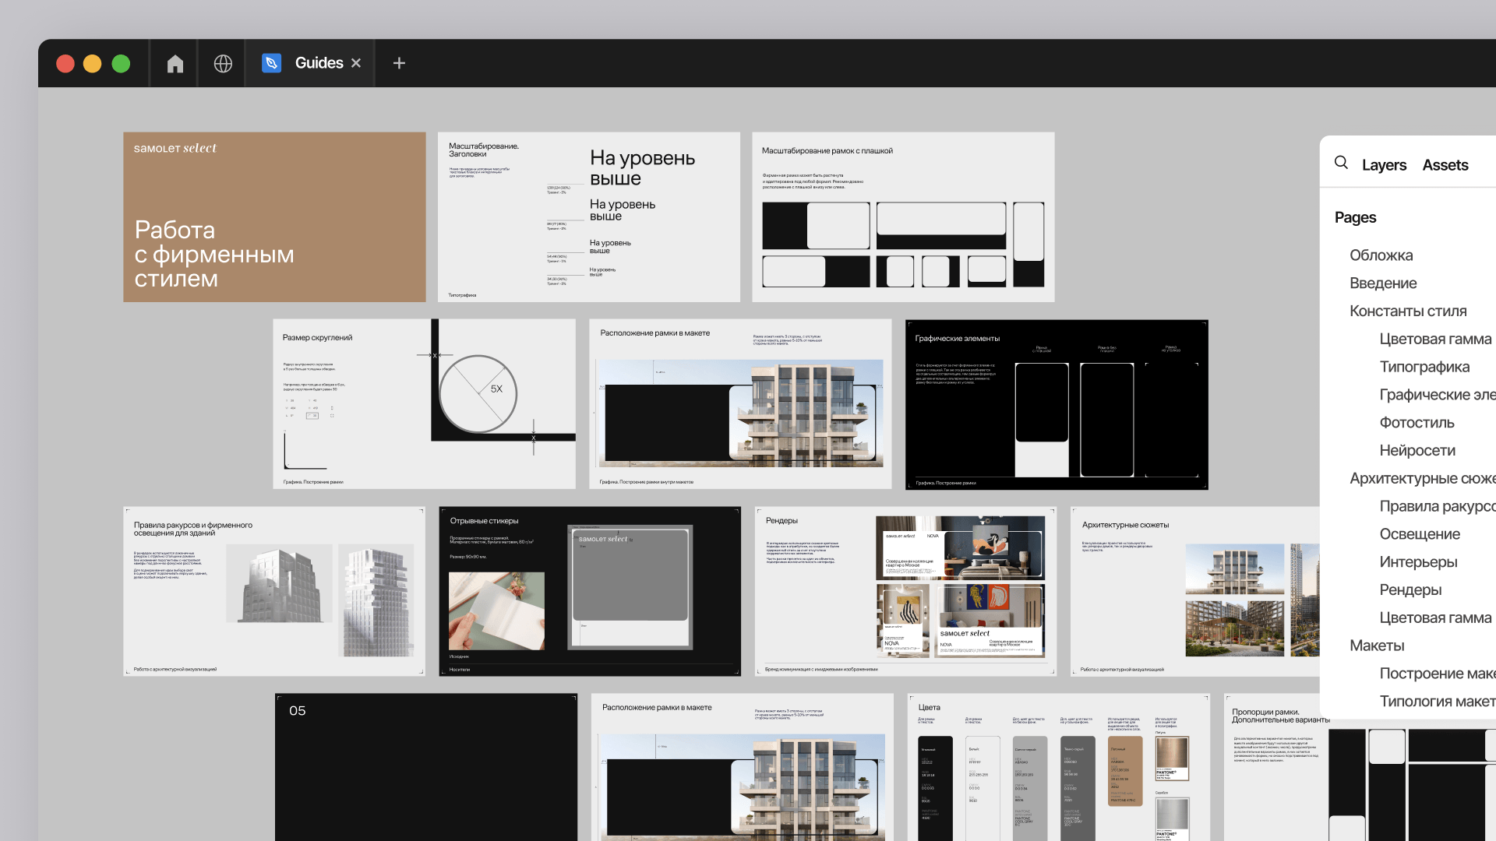The height and width of the screenshot is (841, 1496).
Task: Switch to the Assets tab
Action: point(1445,165)
